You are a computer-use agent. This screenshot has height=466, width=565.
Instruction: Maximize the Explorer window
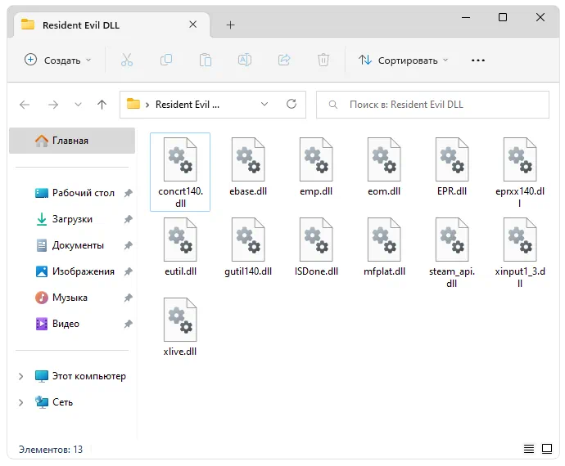coord(503,17)
